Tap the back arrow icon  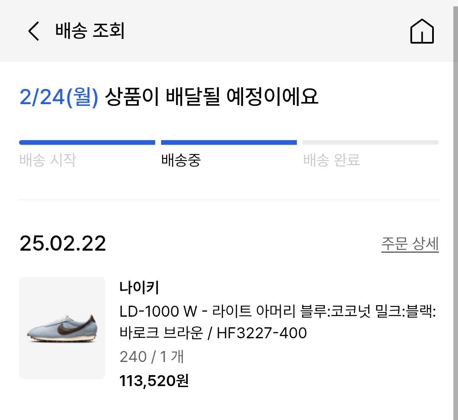click(x=34, y=31)
